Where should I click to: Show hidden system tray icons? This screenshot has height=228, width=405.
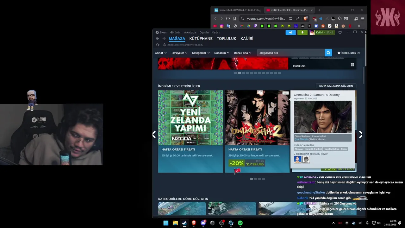point(333,223)
